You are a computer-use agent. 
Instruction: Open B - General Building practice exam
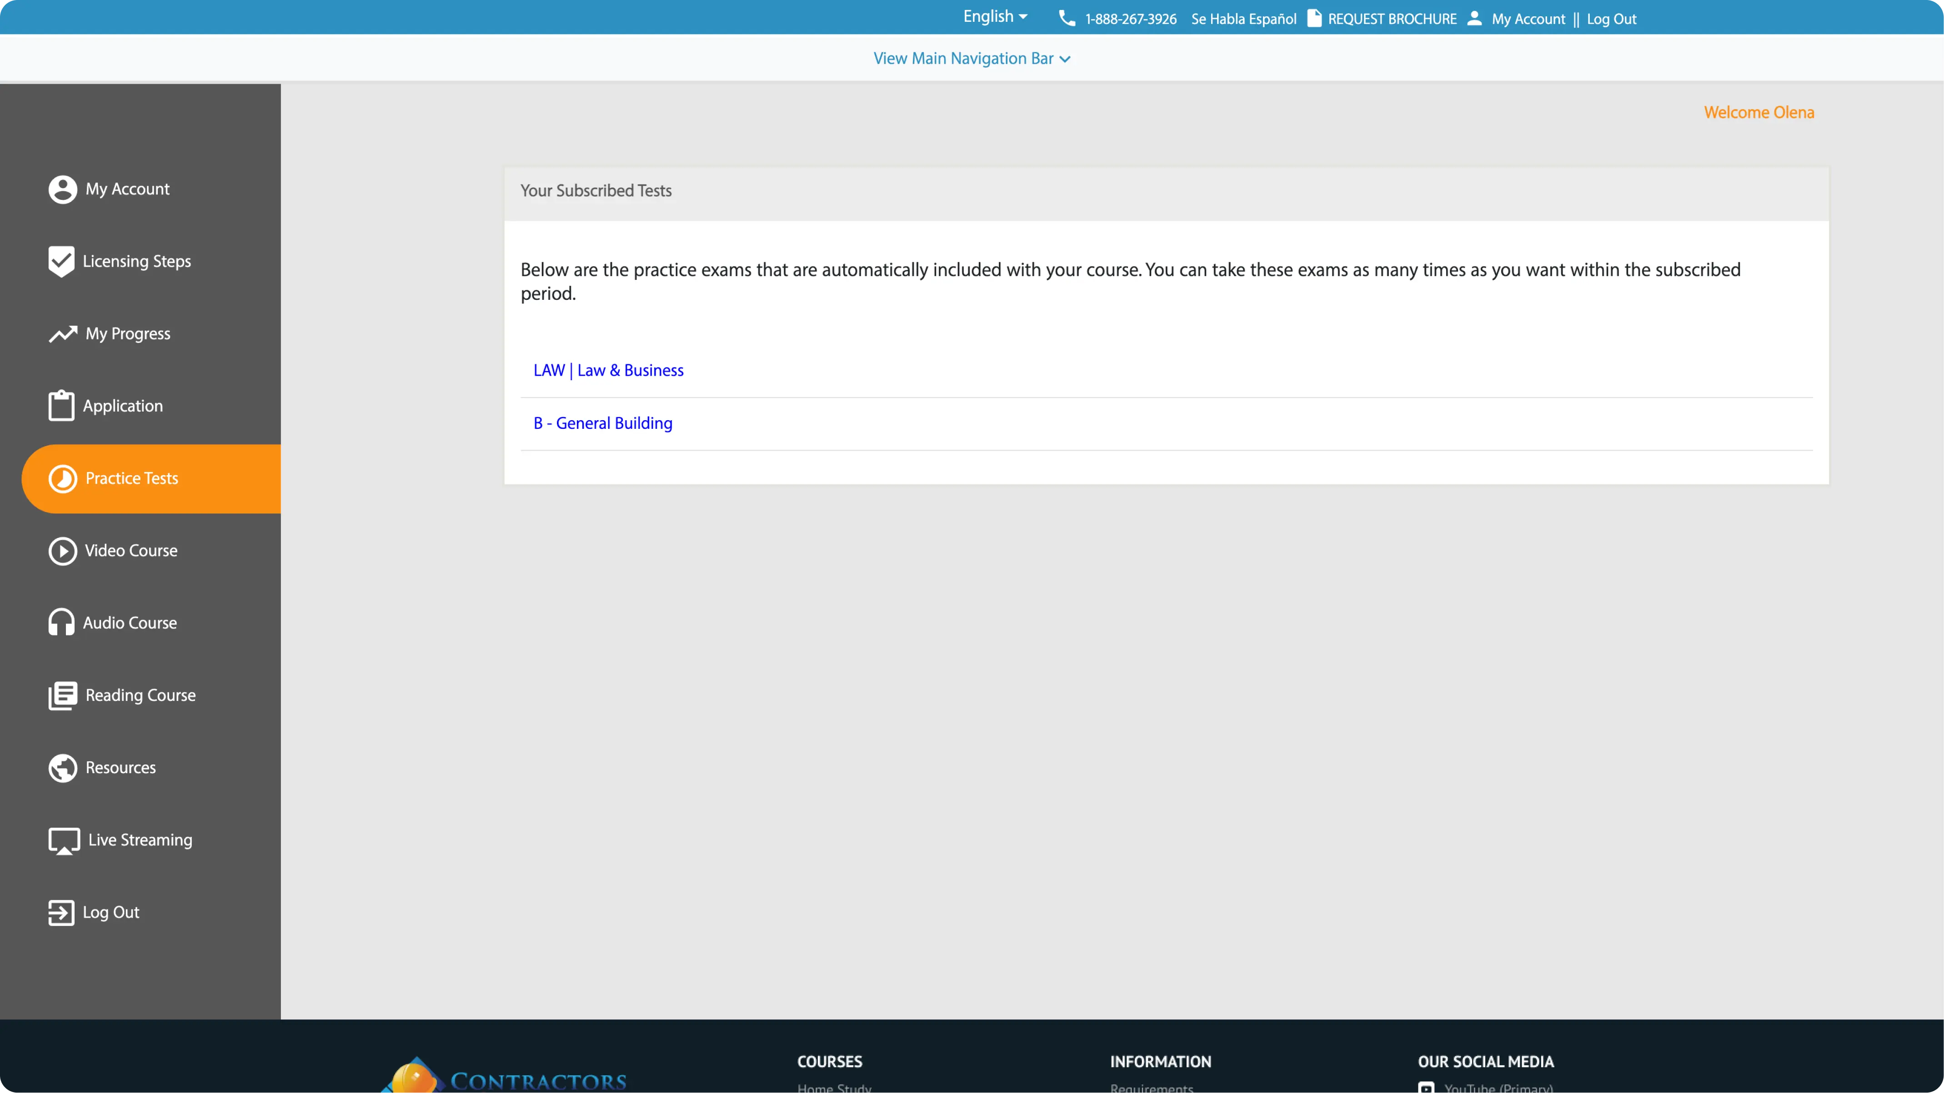[x=601, y=423]
